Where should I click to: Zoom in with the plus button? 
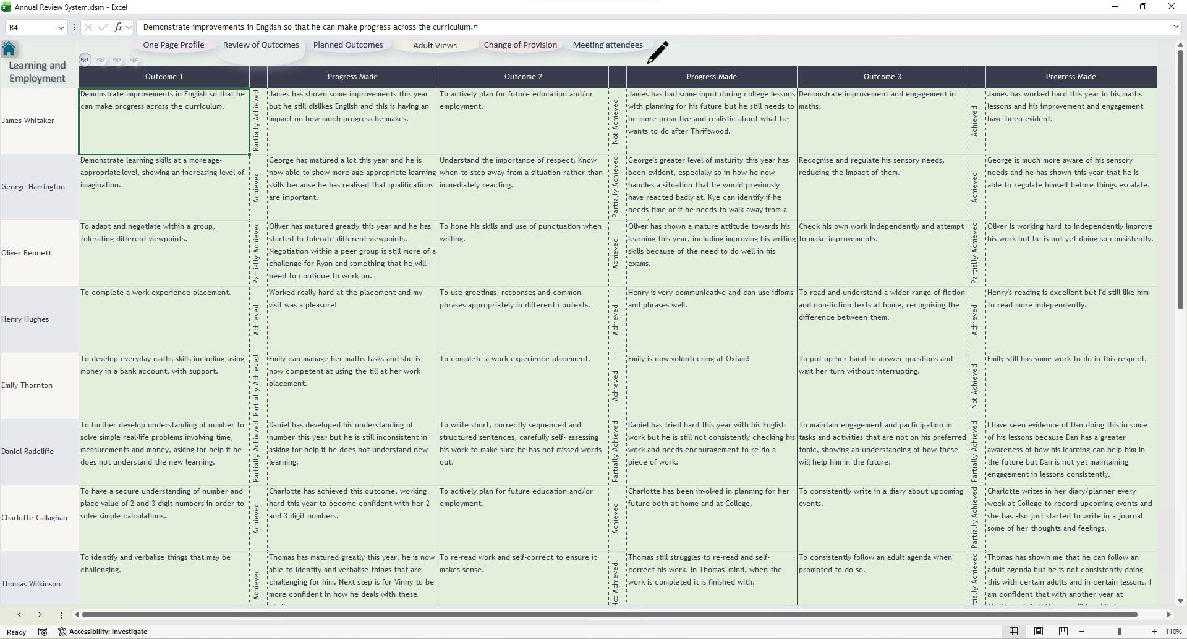[x=1154, y=632]
